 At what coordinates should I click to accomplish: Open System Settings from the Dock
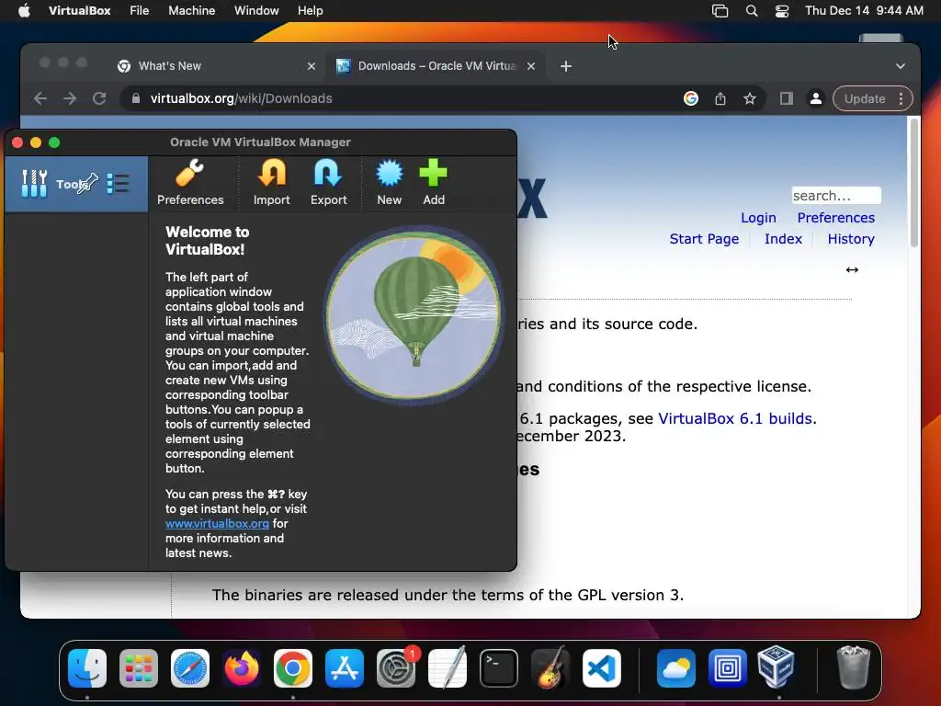click(396, 668)
